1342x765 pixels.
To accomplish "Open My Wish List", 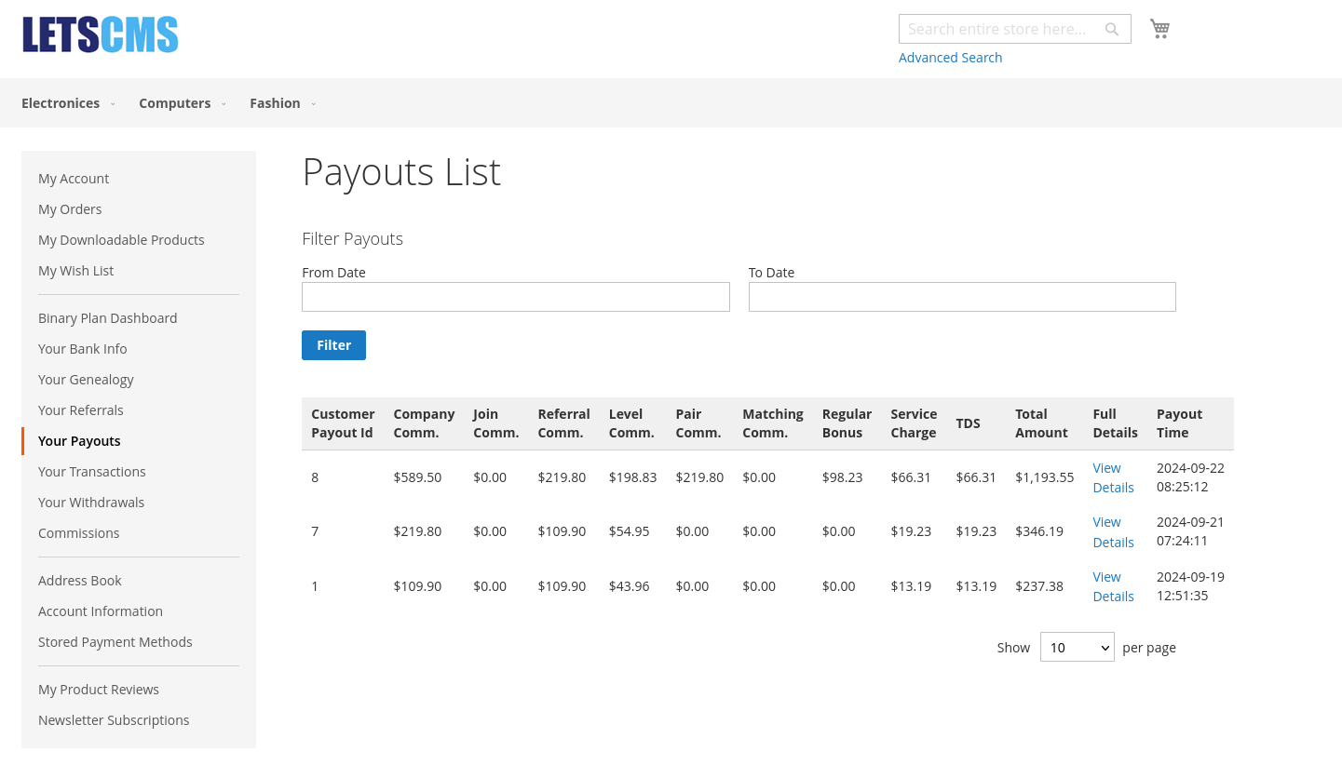I will [x=75, y=270].
